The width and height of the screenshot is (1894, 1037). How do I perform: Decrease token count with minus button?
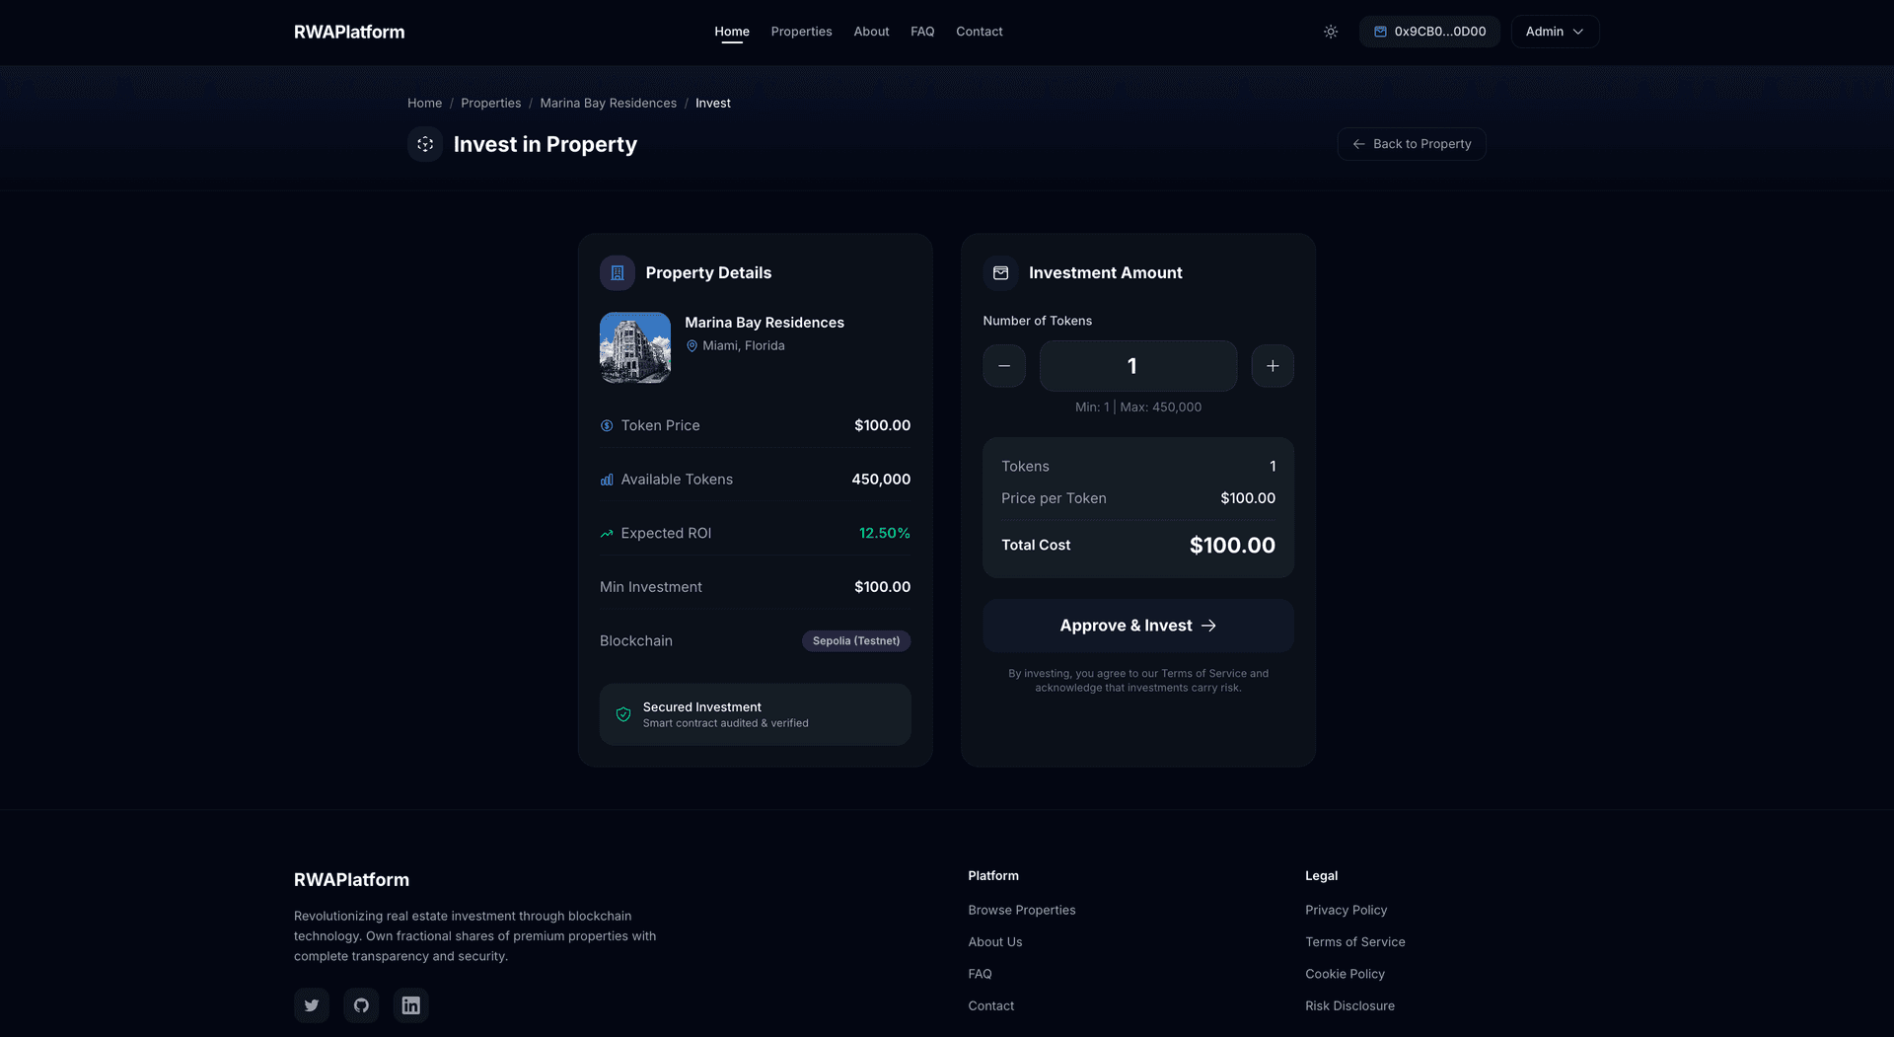(x=1004, y=366)
